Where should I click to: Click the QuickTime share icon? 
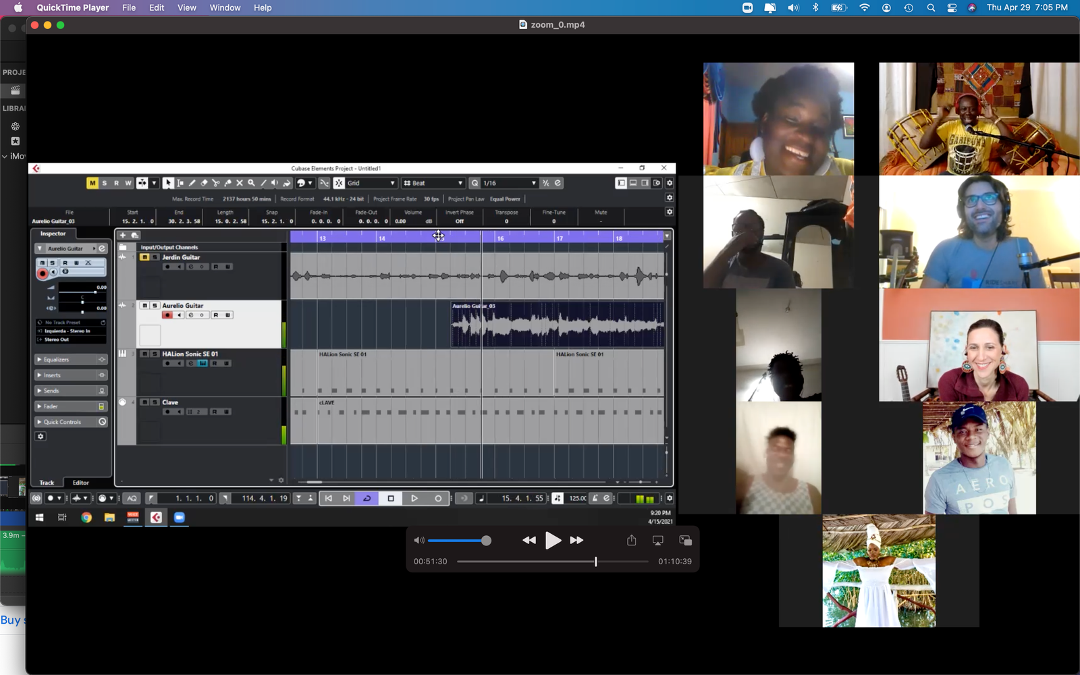pos(631,540)
